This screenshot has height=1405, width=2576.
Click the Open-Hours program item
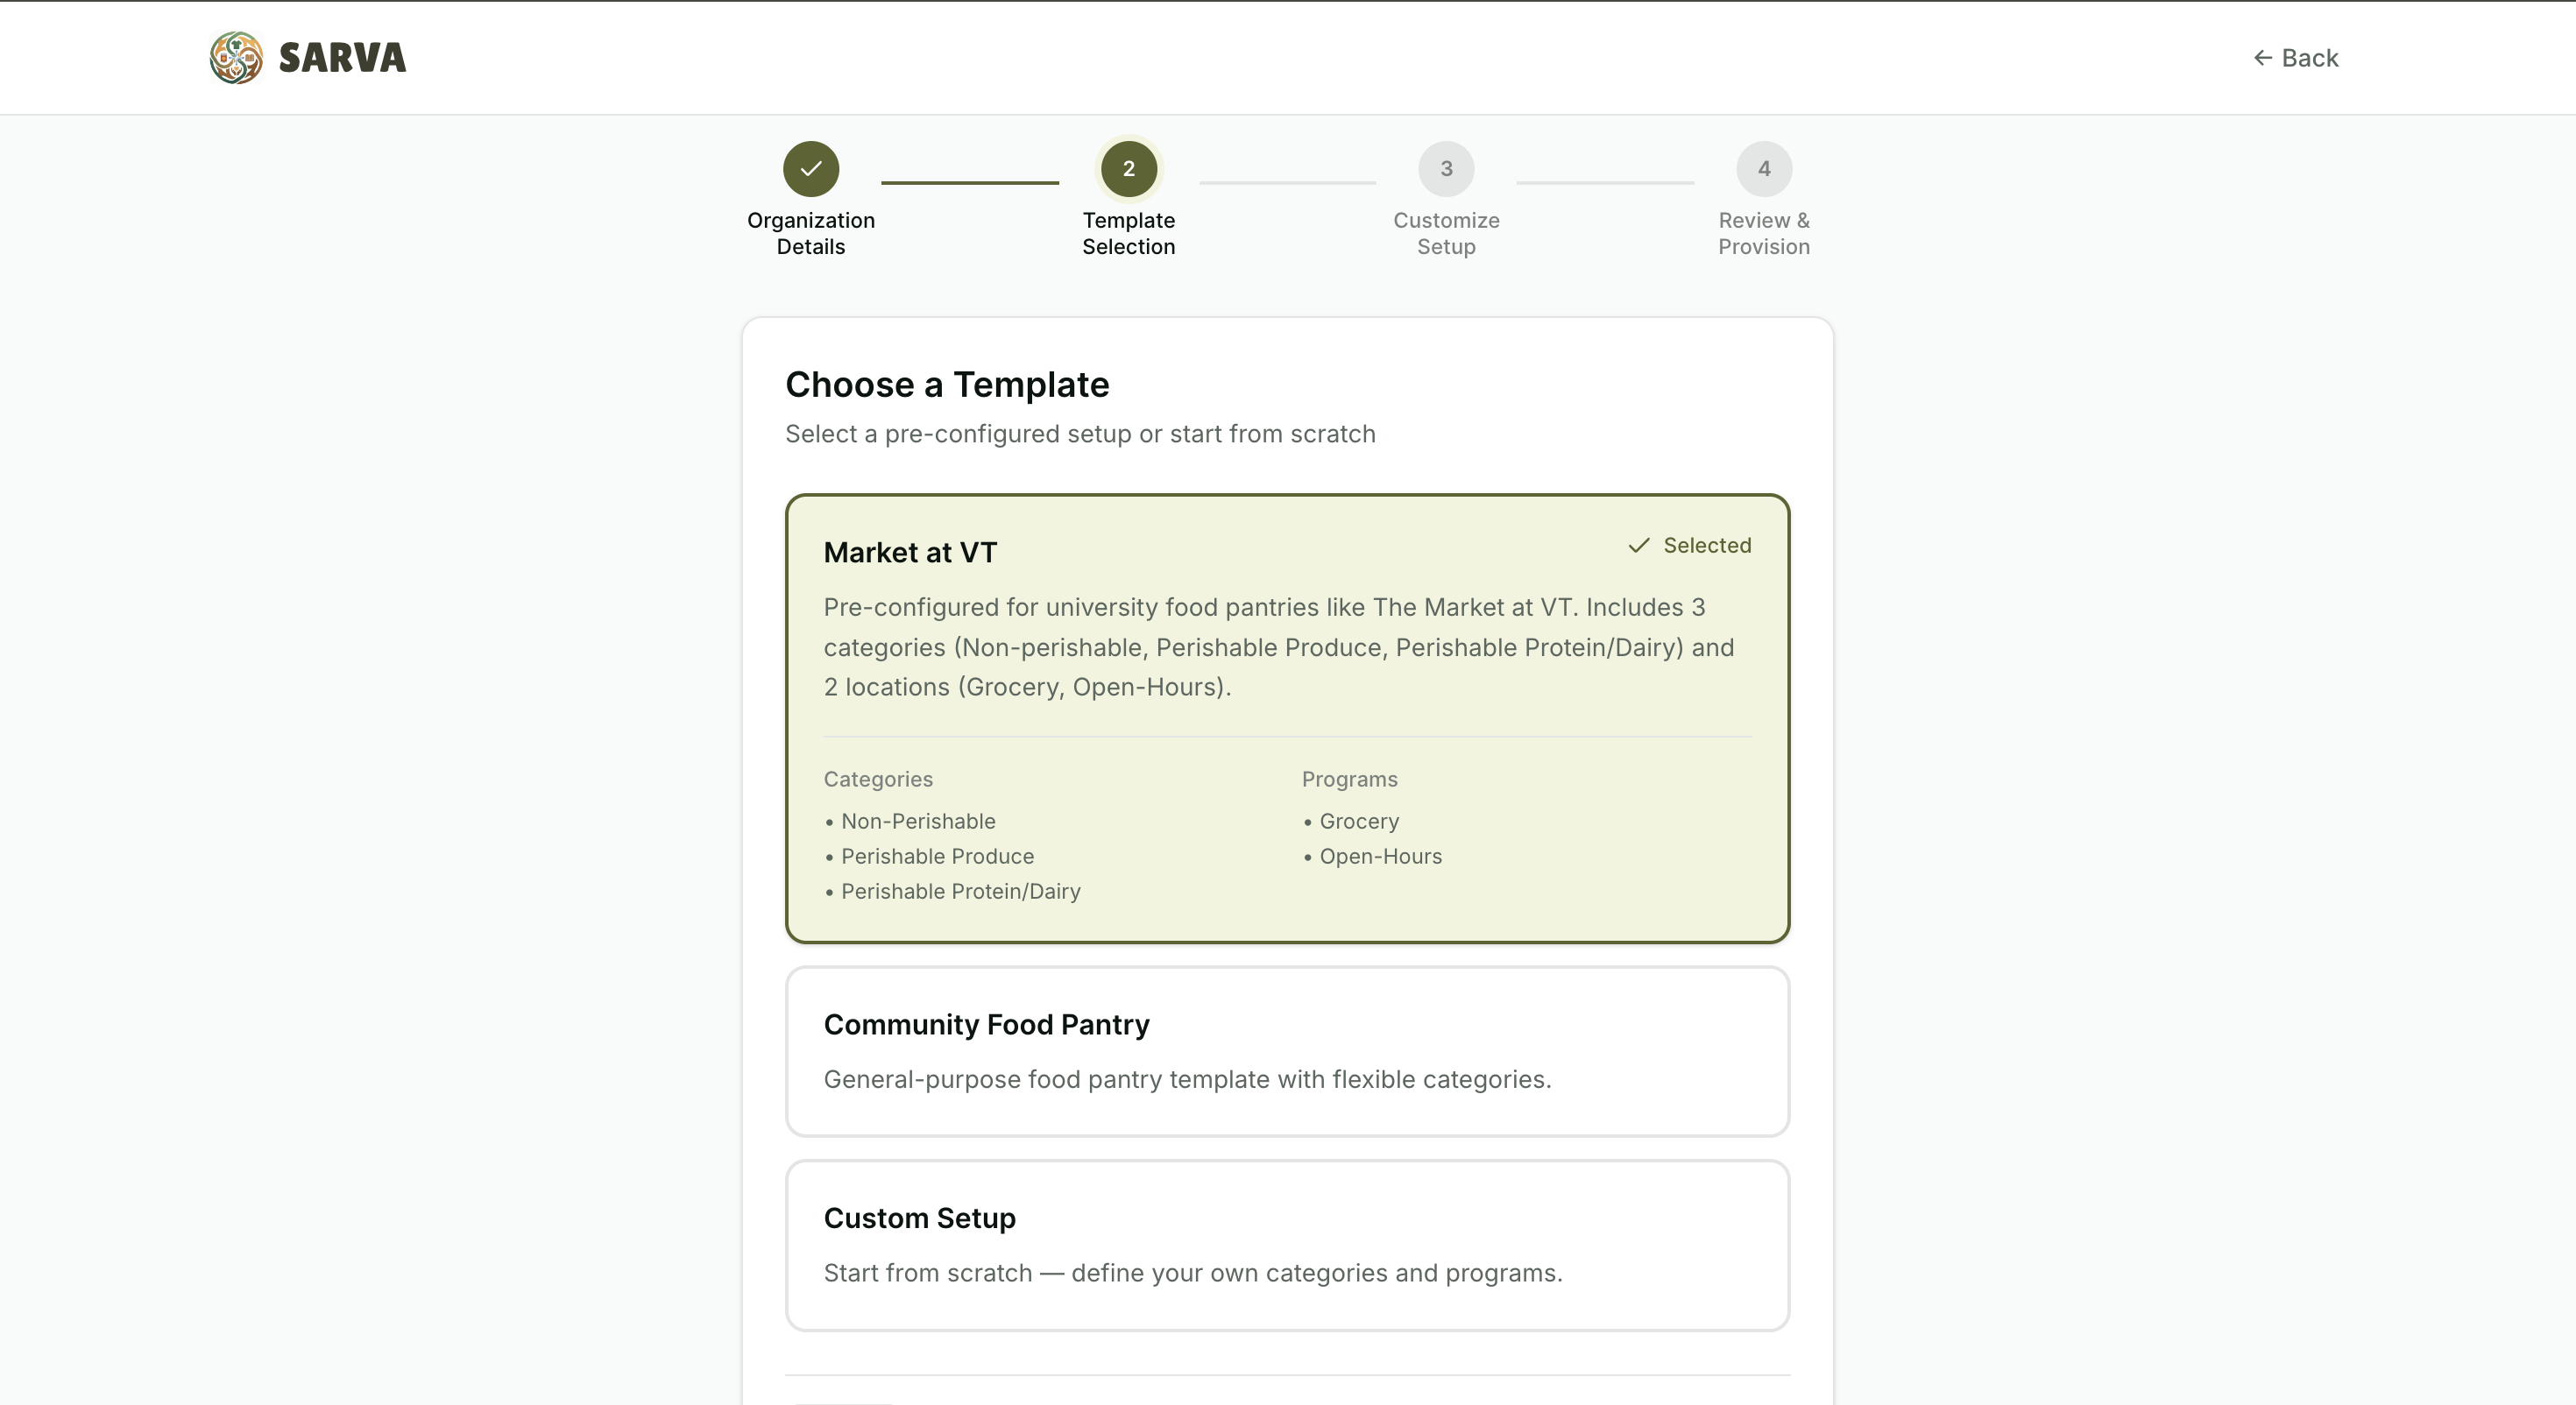1380,856
